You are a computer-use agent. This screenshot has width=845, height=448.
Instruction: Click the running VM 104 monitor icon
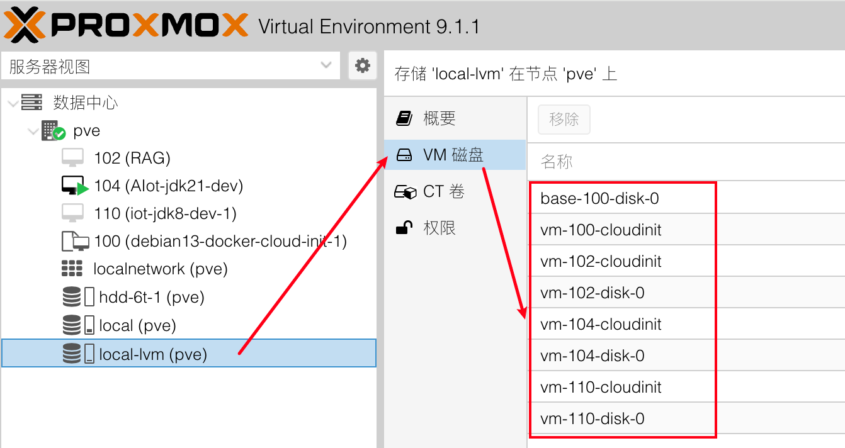(x=75, y=186)
